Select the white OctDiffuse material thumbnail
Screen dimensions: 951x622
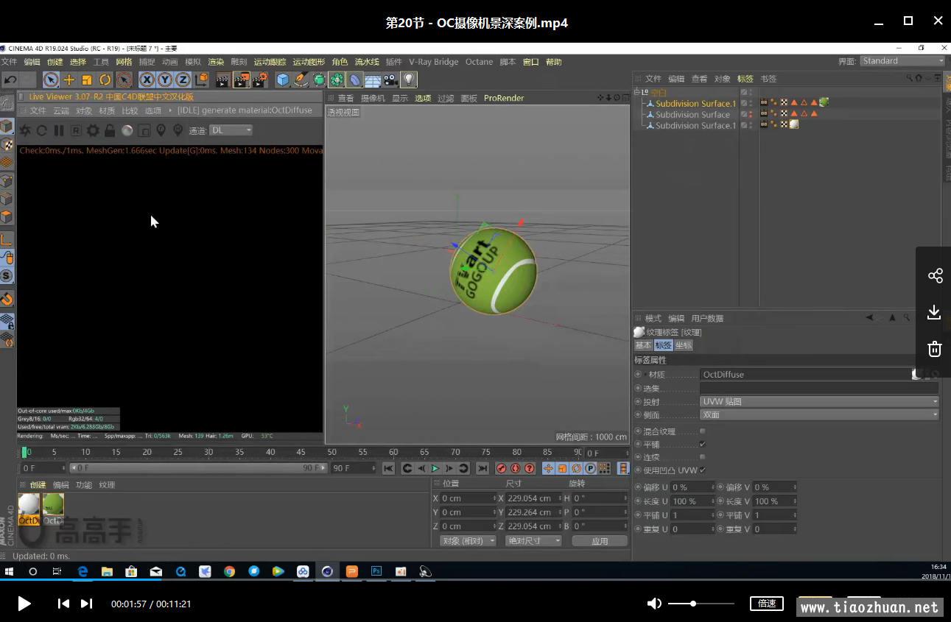[x=29, y=509]
